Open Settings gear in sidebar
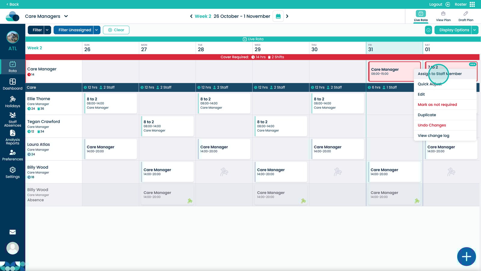 pyautogui.click(x=13, y=173)
